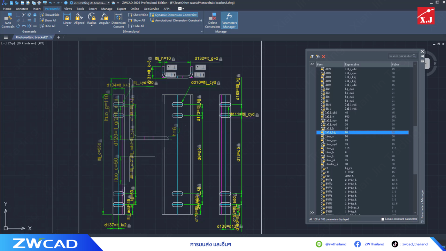446x251 pixels.
Task: Switch to the Insert ribbon tab
Action: coord(37,9)
